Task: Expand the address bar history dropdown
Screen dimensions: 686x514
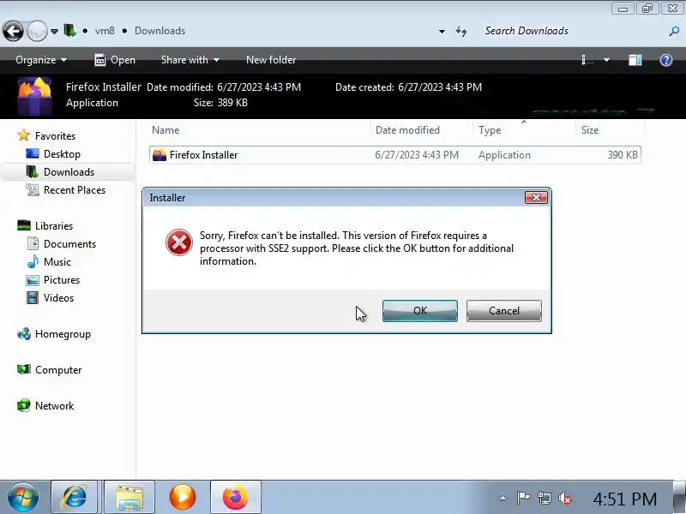Action: pyautogui.click(x=442, y=32)
